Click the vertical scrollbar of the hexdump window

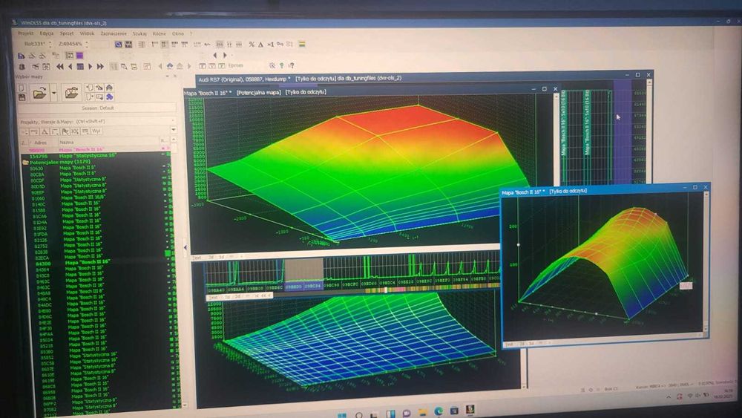[x=650, y=133]
